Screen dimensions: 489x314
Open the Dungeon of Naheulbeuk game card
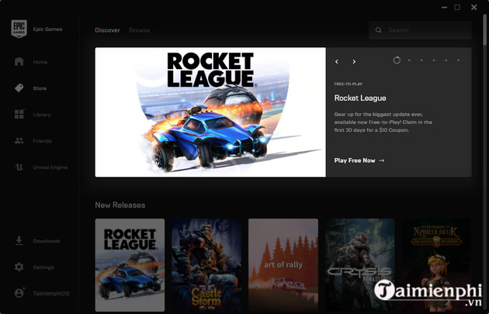click(436, 265)
